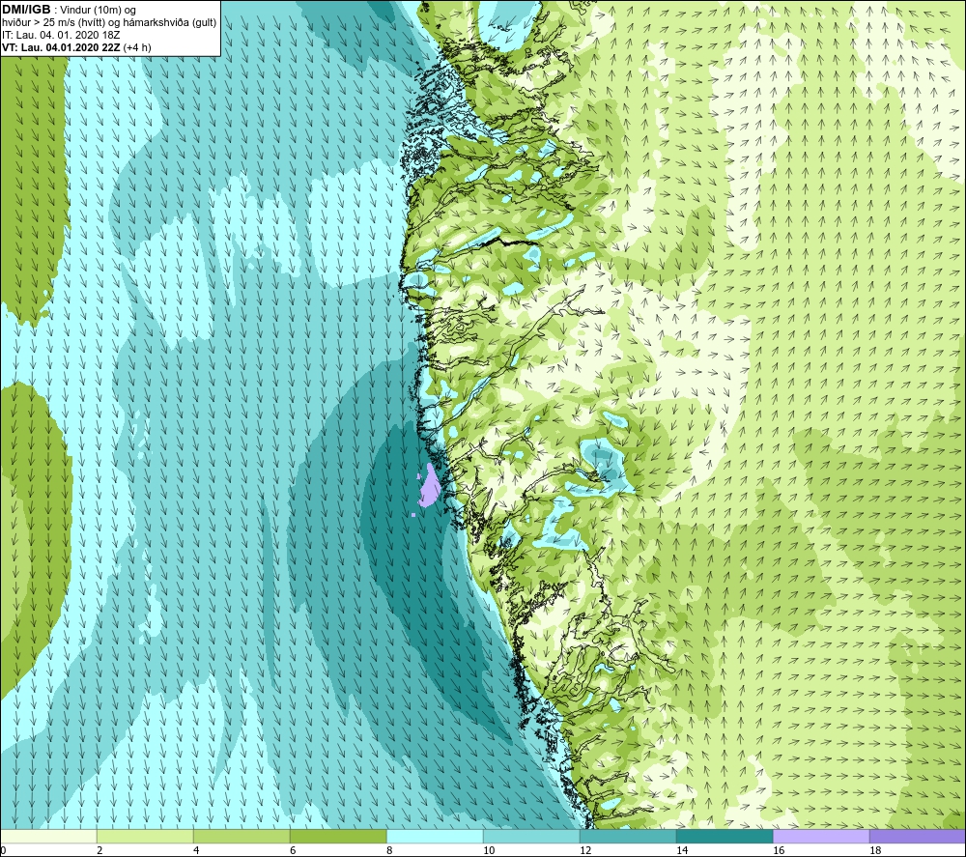Click the 14-16 m/s dark teal legend swatch
Viewport: 966px width, 857px height.
[x=724, y=836]
